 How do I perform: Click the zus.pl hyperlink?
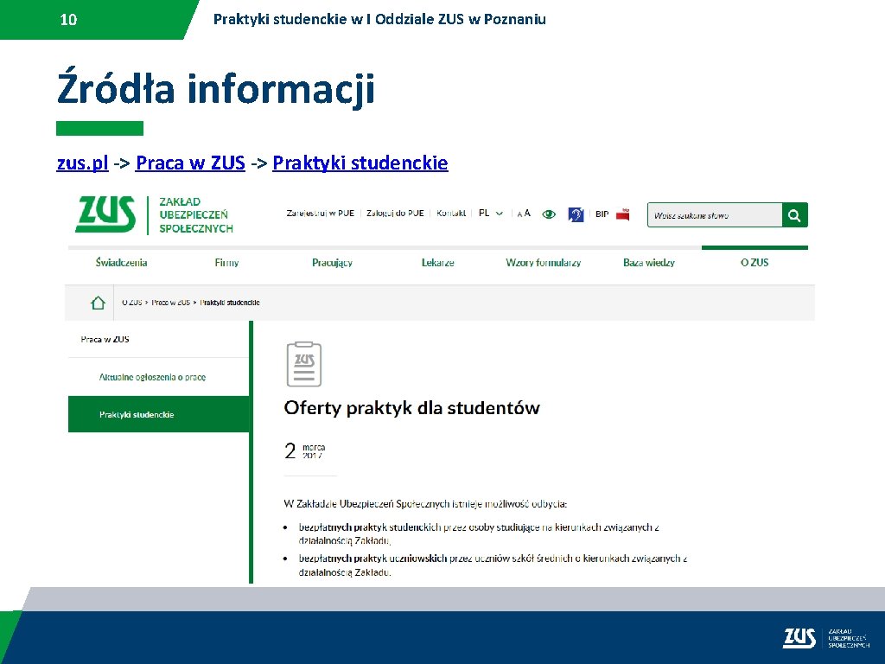point(82,163)
